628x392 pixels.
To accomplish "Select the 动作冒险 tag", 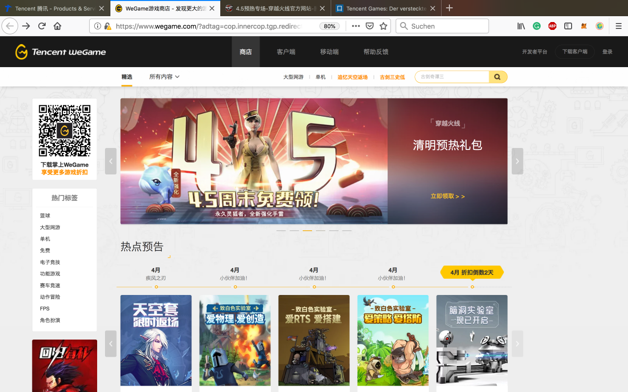I will click(50, 297).
